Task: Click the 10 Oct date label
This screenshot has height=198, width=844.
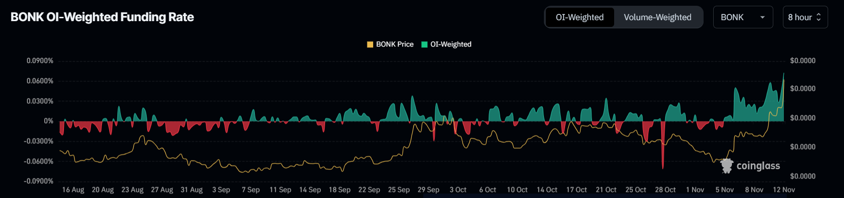Action: [517, 190]
